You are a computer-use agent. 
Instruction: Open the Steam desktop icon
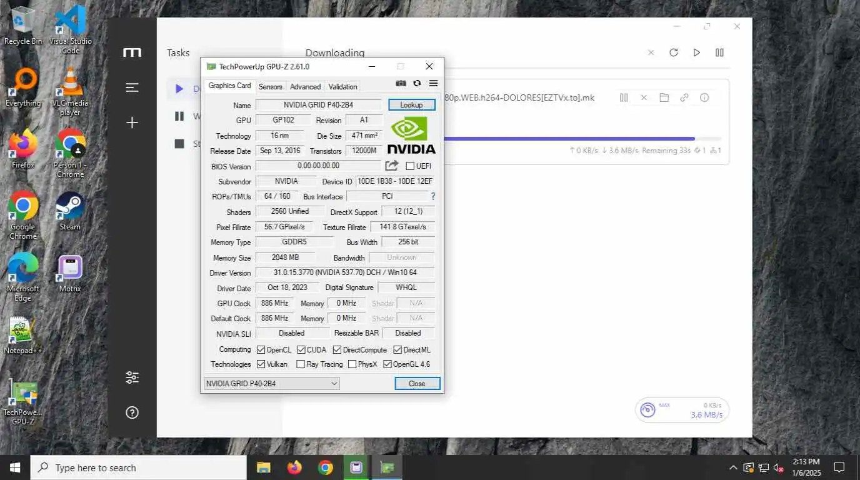click(x=70, y=211)
